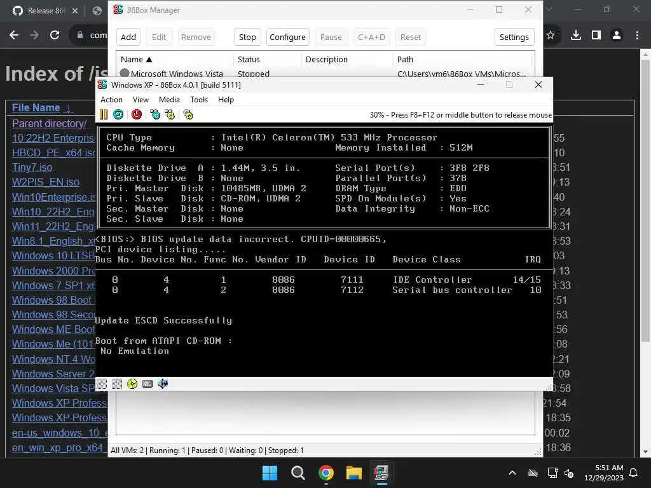Click the CD-ROM disc status bar icon

tap(132, 384)
